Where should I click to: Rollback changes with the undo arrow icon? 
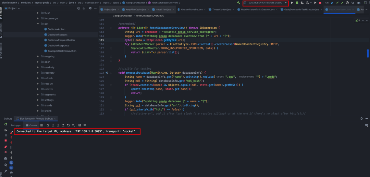point(353,3)
